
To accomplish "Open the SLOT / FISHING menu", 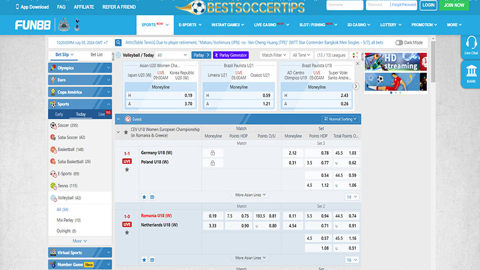I will click(318, 25).
